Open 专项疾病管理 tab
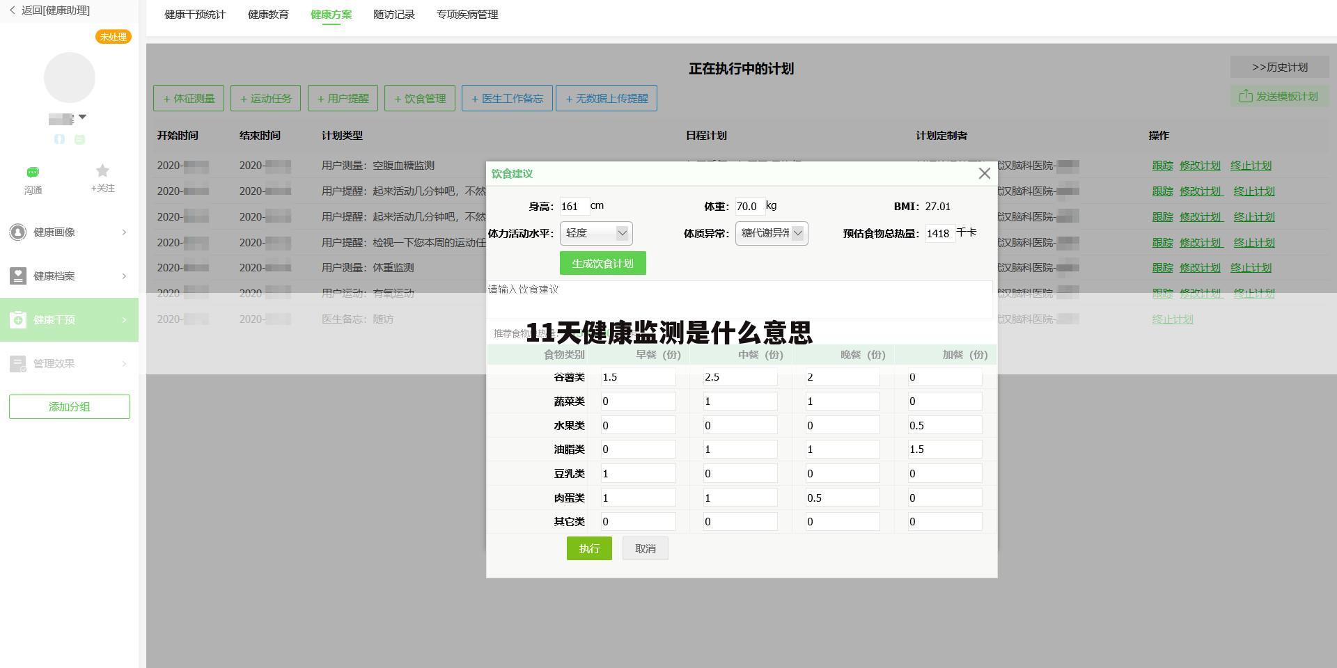 [x=467, y=14]
